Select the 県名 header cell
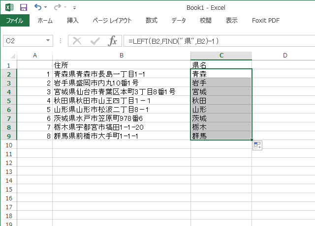315x226 pixels. click(x=221, y=65)
